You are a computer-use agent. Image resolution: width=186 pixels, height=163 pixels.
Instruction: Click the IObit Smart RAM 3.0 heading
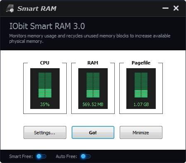47,26
